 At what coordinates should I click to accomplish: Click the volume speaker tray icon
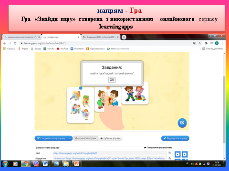(192, 164)
